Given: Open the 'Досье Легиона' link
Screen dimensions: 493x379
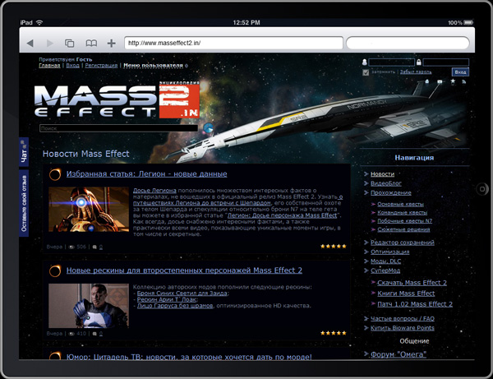Looking at the screenshot, I should pyautogui.click(x=154, y=190).
